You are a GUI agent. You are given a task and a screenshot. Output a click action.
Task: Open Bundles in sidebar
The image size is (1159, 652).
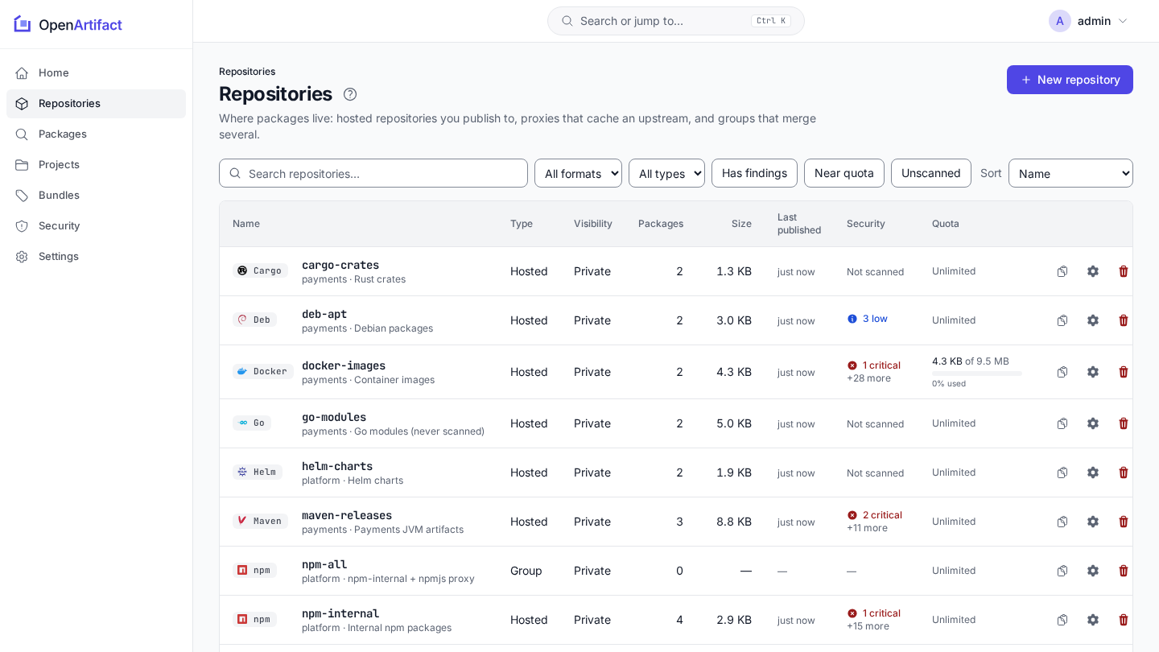[x=96, y=196]
